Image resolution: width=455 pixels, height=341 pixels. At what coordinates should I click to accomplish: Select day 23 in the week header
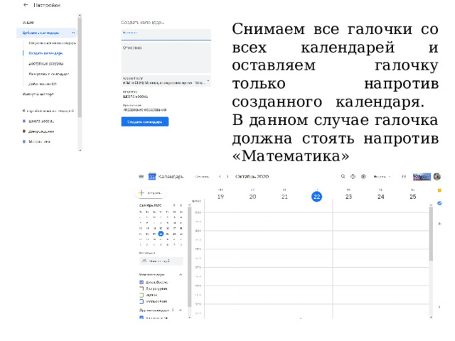349,197
